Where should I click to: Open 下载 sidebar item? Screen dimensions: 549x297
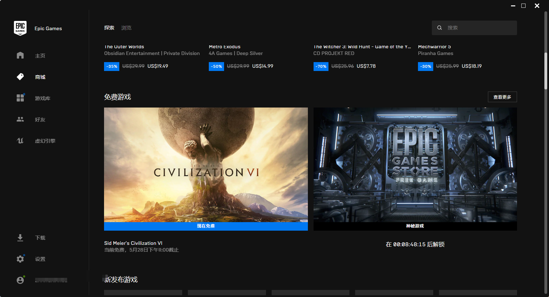[40, 238]
